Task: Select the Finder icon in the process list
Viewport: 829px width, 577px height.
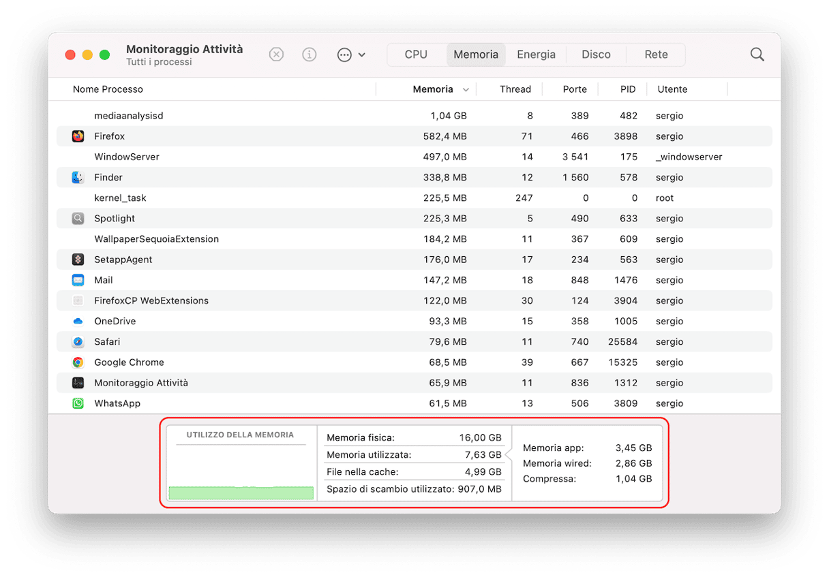Action: click(x=78, y=177)
